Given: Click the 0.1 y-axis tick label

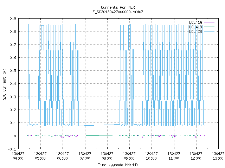Looking at the screenshot, I should click(x=13, y=123).
